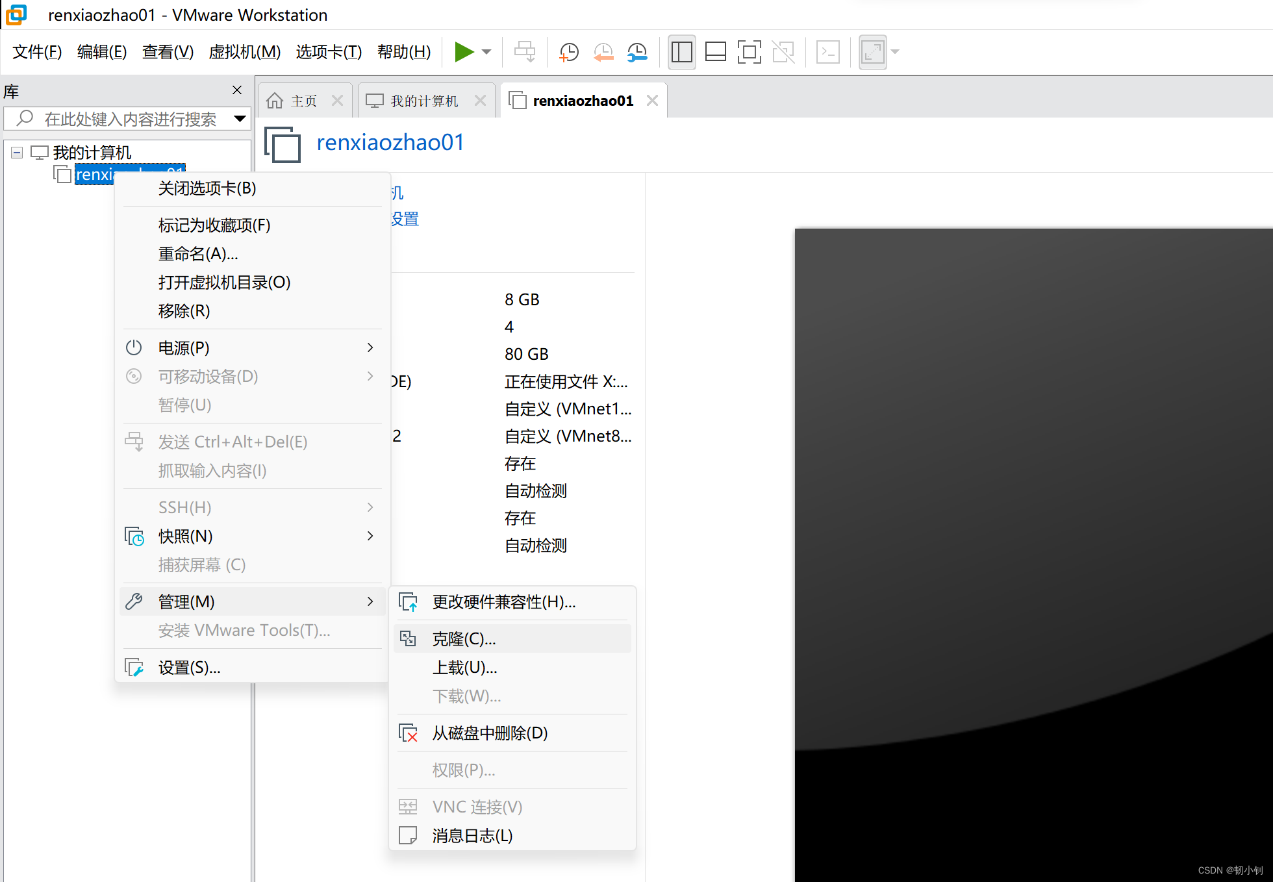1273x882 pixels.
Task: Toggle the library sidebar view icon
Action: tap(681, 52)
